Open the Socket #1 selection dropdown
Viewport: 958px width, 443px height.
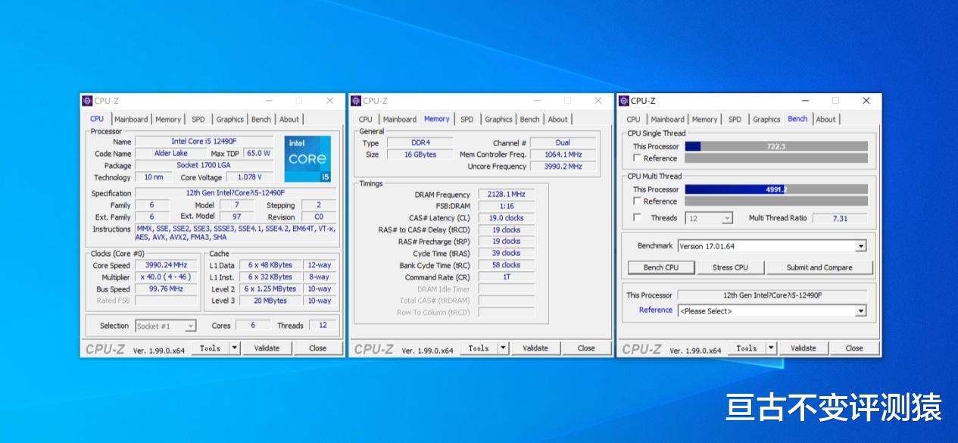(x=190, y=326)
